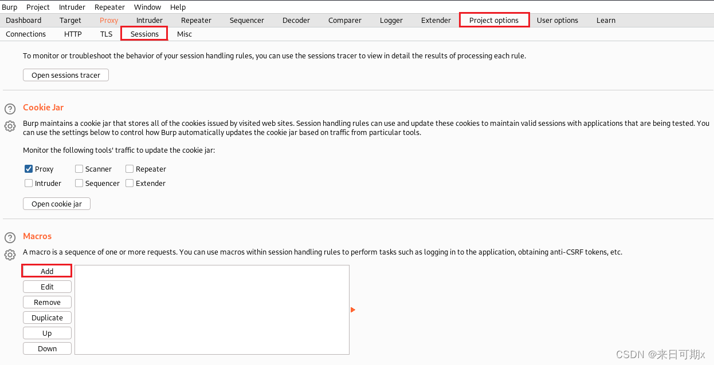
Task: Select the Project options tab
Action: coord(494,20)
